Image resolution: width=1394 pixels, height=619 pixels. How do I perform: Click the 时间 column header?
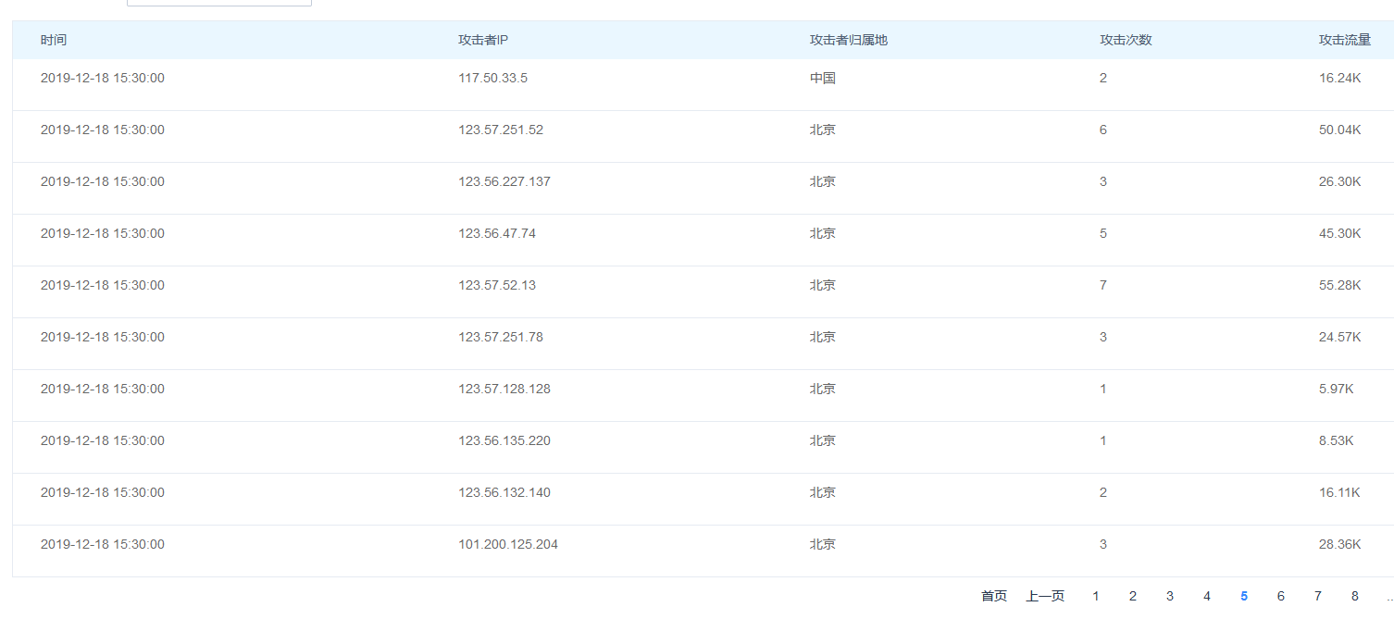(x=54, y=40)
